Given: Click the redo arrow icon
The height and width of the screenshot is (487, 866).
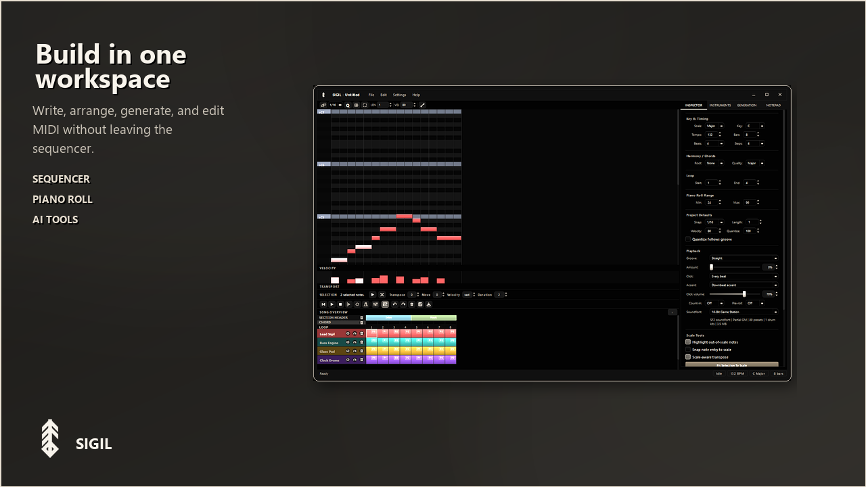Looking at the screenshot, I should coord(403,304).
